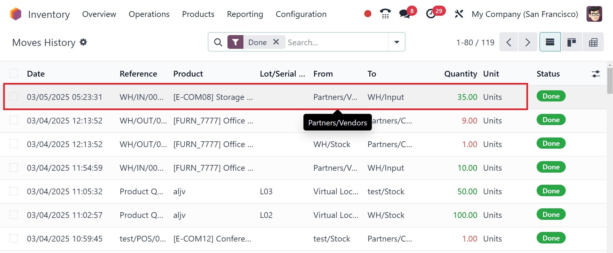This screenshot has height=253, width=613.
Task: Go to next page of records
Action: pyautogui.click(x=528, y=42)
